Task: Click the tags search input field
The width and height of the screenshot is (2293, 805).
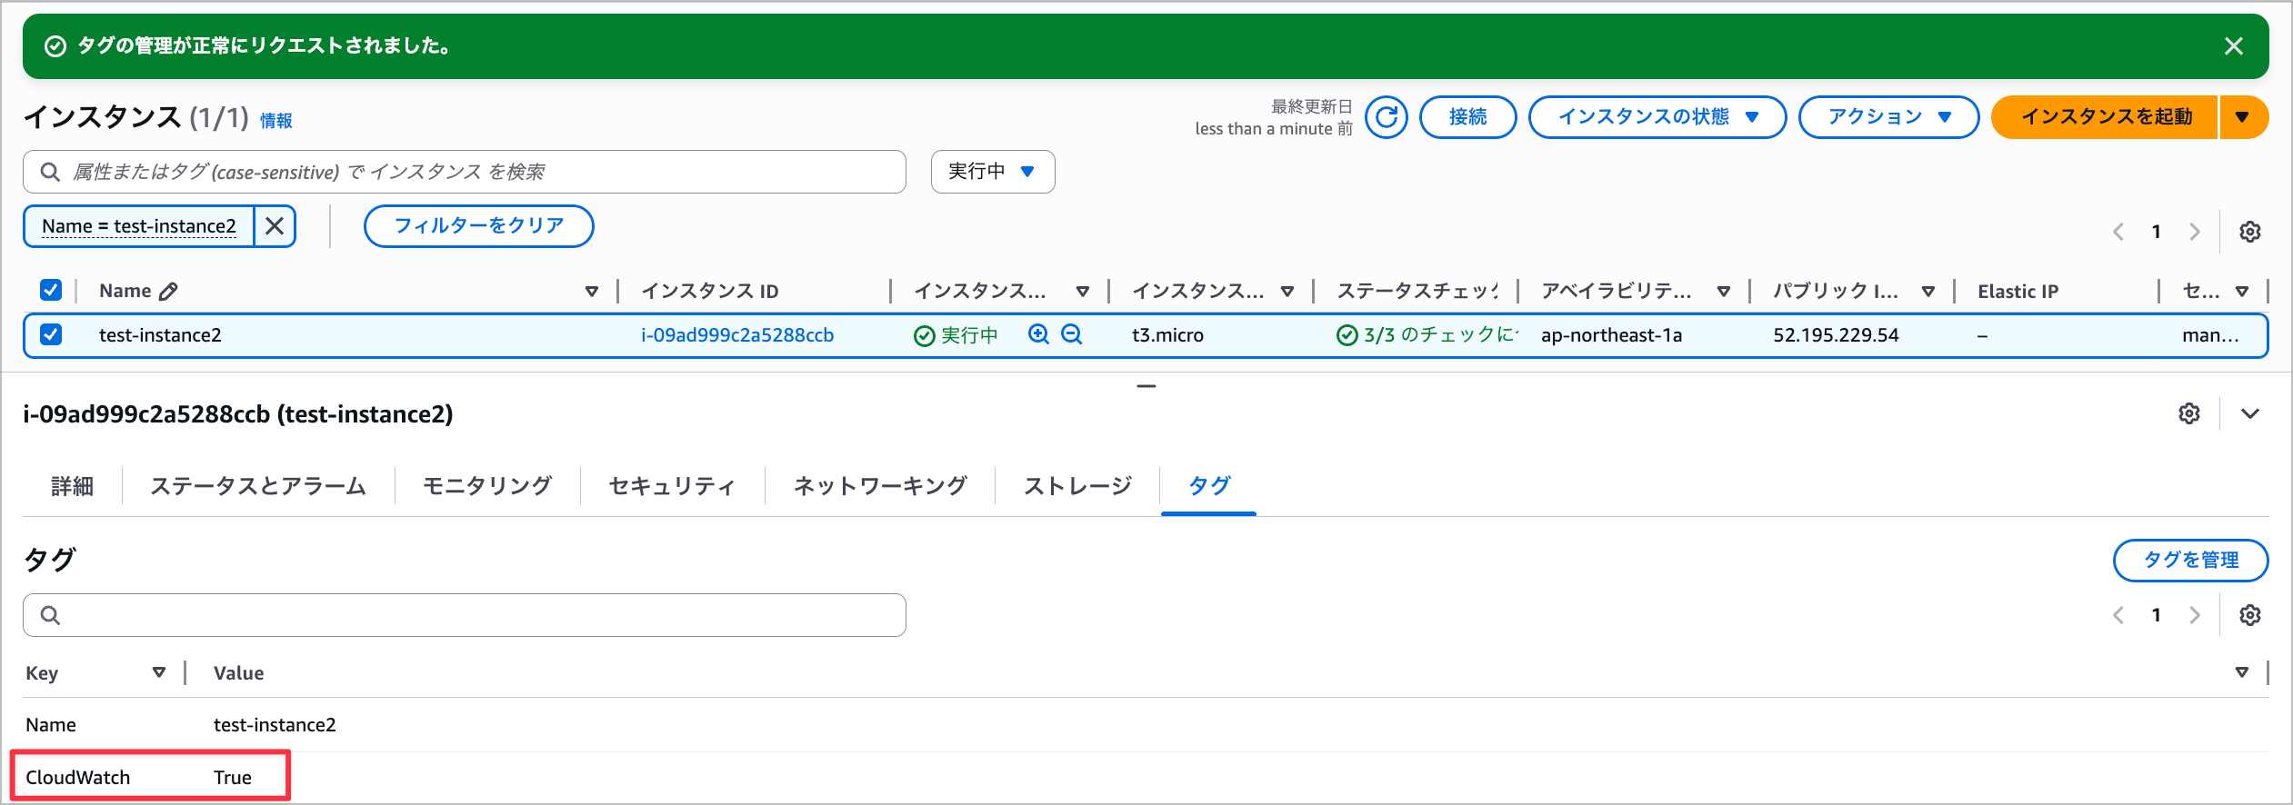Action: (464, 615)
